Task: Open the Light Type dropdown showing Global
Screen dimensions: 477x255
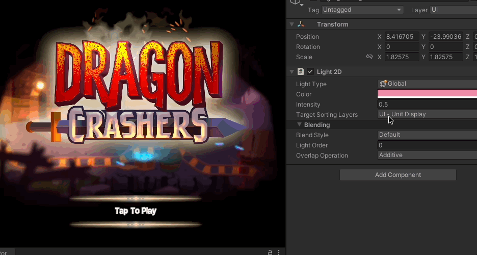Action: [427, 84]
